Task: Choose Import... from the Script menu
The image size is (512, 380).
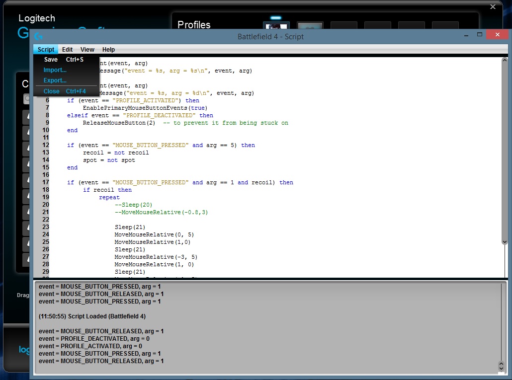Action: point(55,70)
